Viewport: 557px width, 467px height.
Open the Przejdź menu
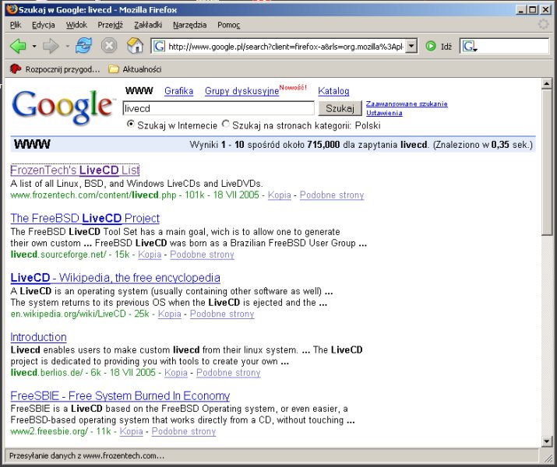111,25
